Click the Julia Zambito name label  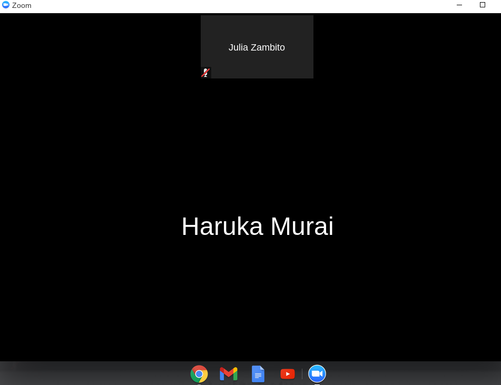[257, 47]
